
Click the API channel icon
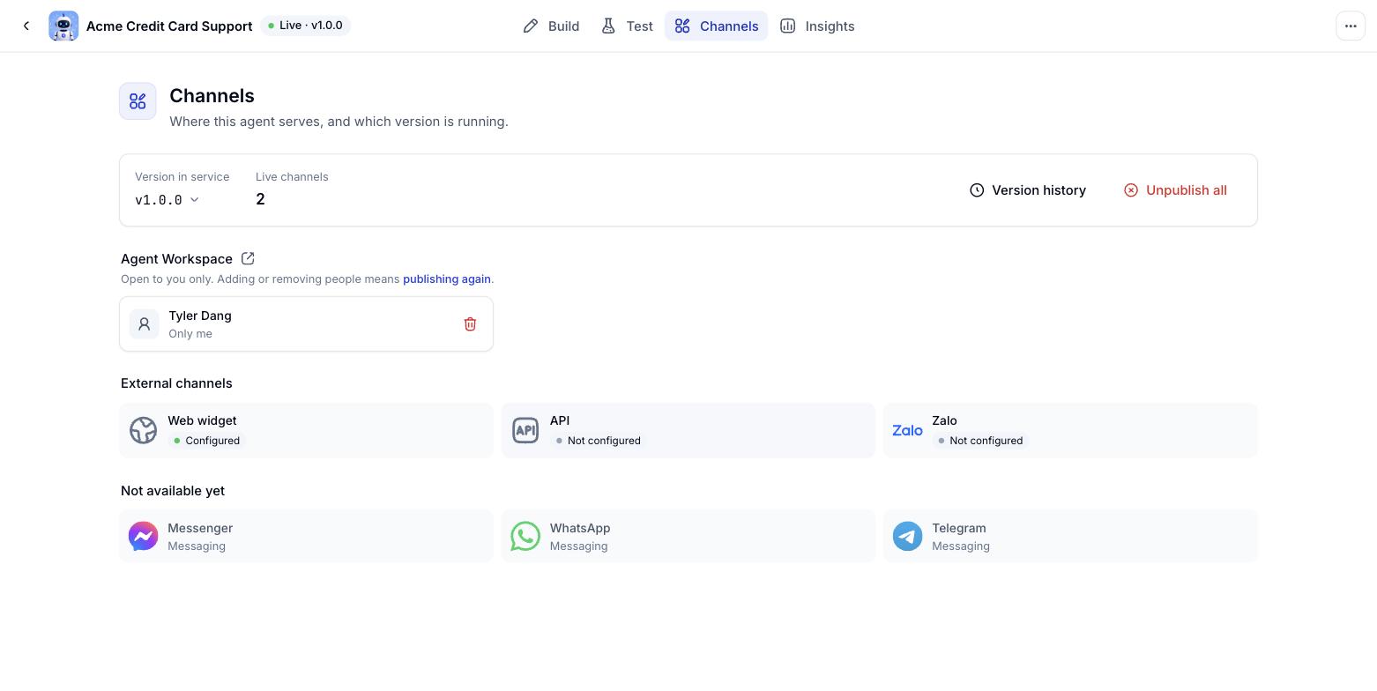[x=525, y=430]
